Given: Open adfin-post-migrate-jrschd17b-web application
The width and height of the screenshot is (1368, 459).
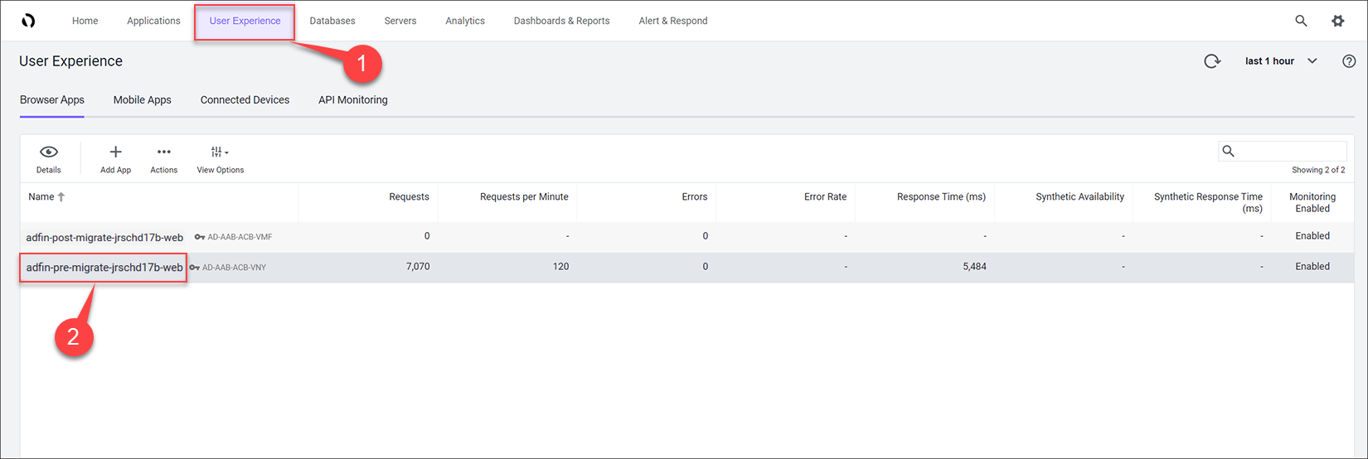Looking at the screenshot, I should click(104, 237).
